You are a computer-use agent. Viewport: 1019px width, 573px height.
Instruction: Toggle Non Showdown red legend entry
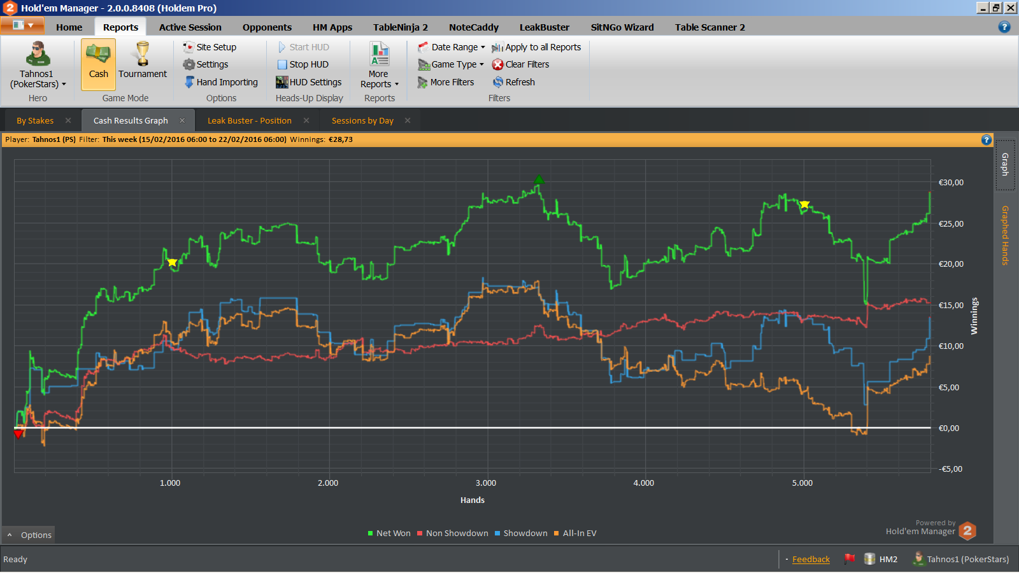(x=453, y=534)
